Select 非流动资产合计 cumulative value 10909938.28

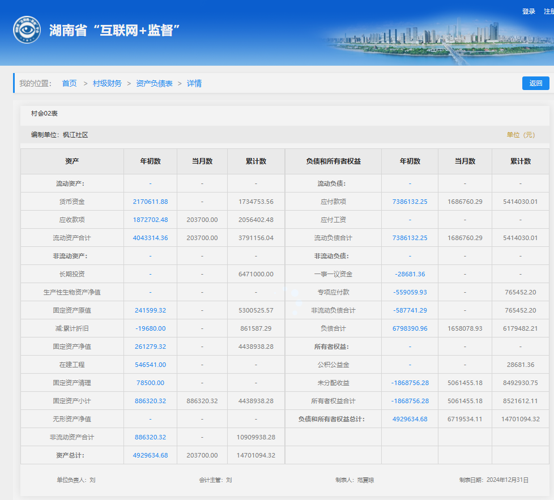(256, 437)
